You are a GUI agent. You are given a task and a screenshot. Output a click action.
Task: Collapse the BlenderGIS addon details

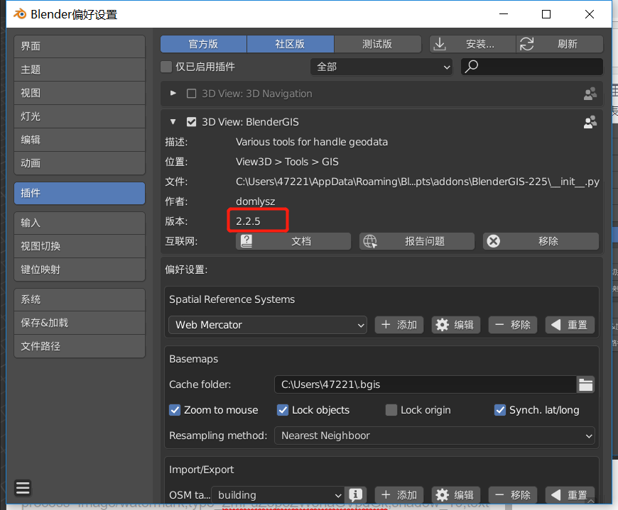coord(173,122)
